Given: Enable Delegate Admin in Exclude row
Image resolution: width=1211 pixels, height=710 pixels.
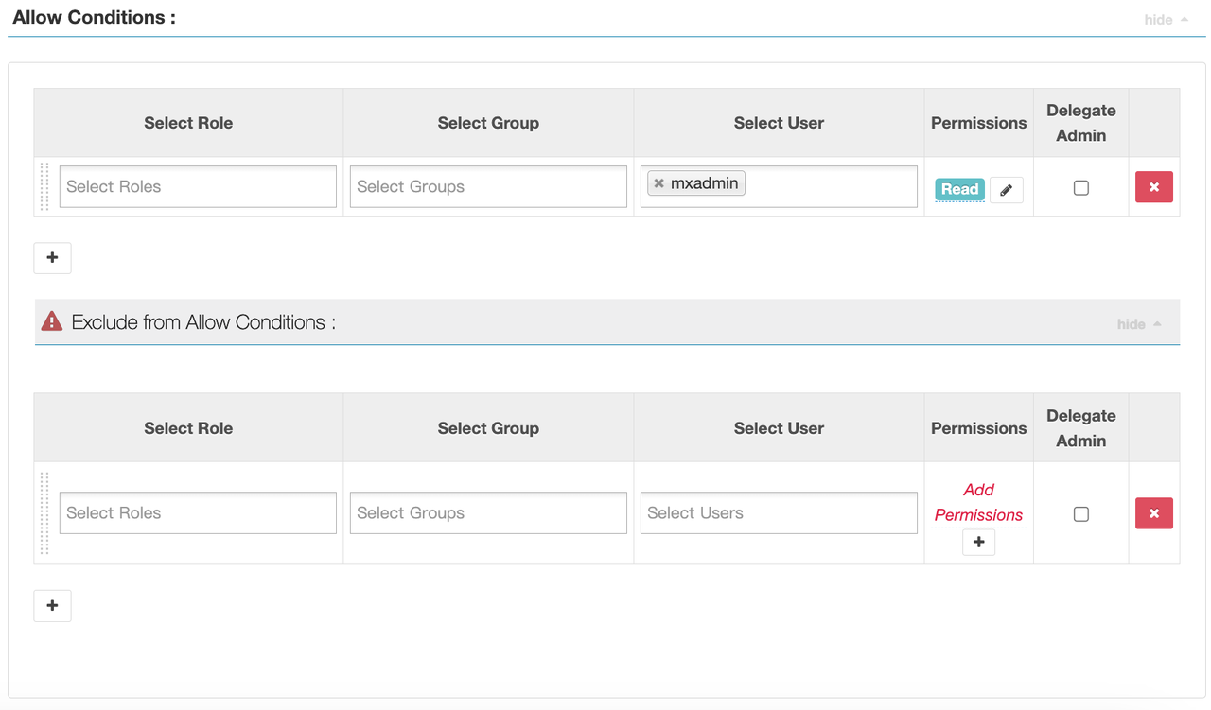Looking at the screenshot, I should pyautogui.click(x=1081, y=514).
